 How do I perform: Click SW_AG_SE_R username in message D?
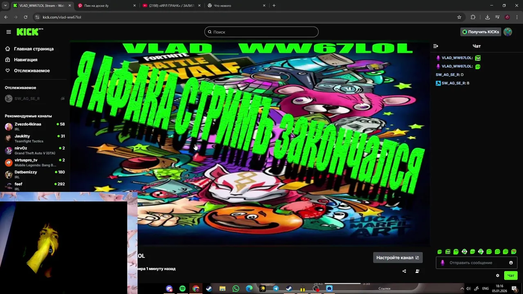tap(447, 75)
